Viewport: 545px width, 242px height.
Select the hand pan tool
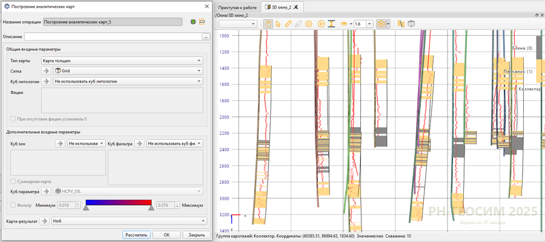point(268,24)
